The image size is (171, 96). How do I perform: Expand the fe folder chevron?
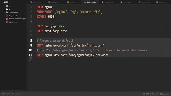point(4,9)
